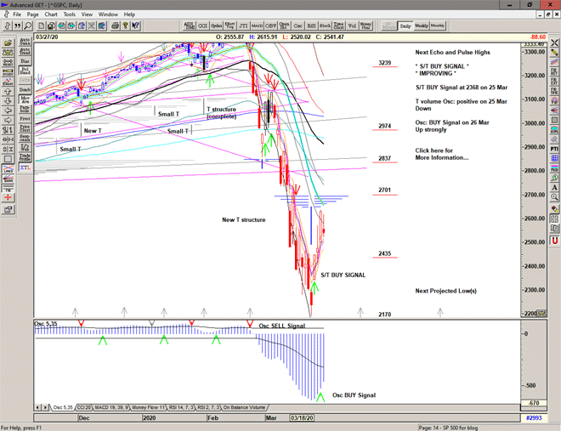Switch to the Money Flow 11 tab

pos(149,407)
